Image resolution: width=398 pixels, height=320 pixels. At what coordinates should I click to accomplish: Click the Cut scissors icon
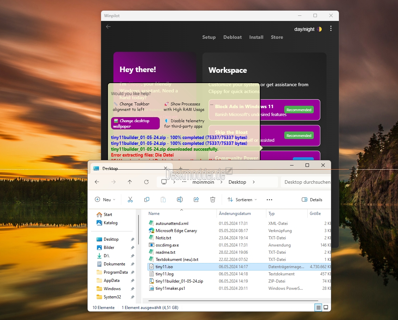point(130,199)
